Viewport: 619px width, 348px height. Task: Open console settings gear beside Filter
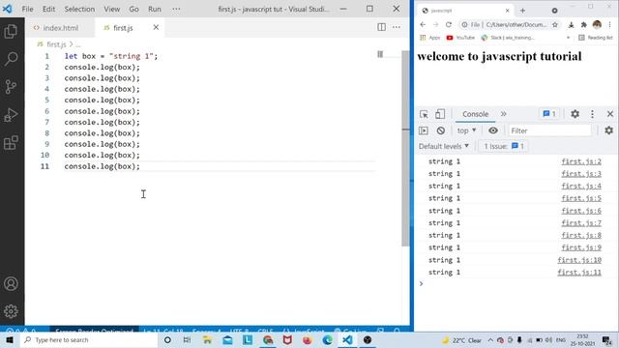(608, 130)
